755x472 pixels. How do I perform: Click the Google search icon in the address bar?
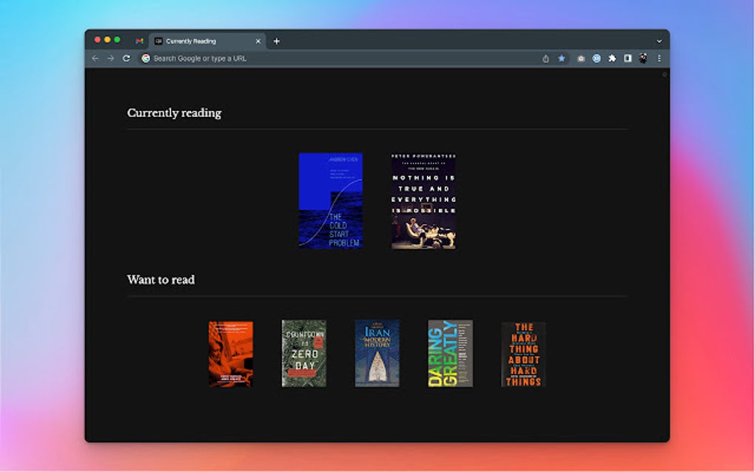(x=144, y=58)
